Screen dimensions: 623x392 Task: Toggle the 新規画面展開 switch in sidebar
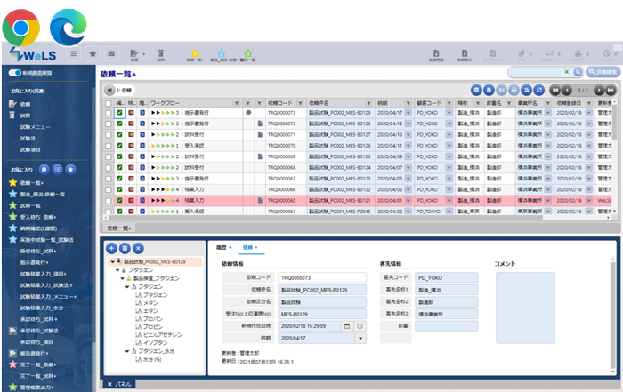coord(15,73)
